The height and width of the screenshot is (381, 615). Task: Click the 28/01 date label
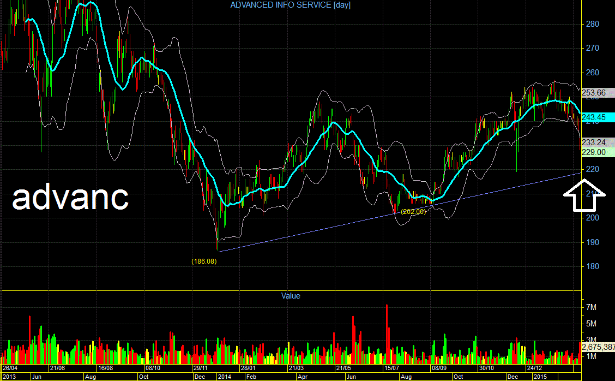tap(248, 368)
